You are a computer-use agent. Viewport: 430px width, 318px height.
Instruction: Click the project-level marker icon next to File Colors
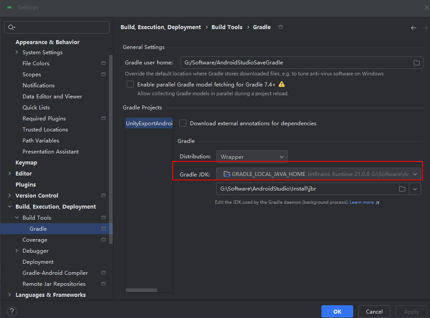[x=103, y=63]
